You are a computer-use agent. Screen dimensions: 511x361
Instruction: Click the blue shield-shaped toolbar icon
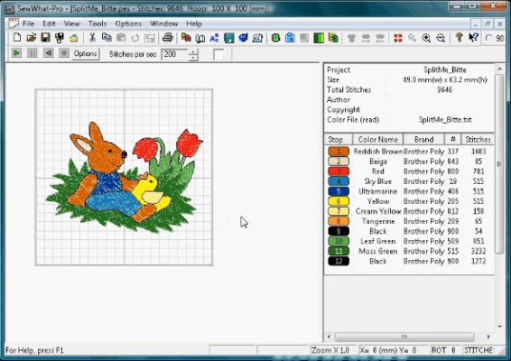point(243,38)
